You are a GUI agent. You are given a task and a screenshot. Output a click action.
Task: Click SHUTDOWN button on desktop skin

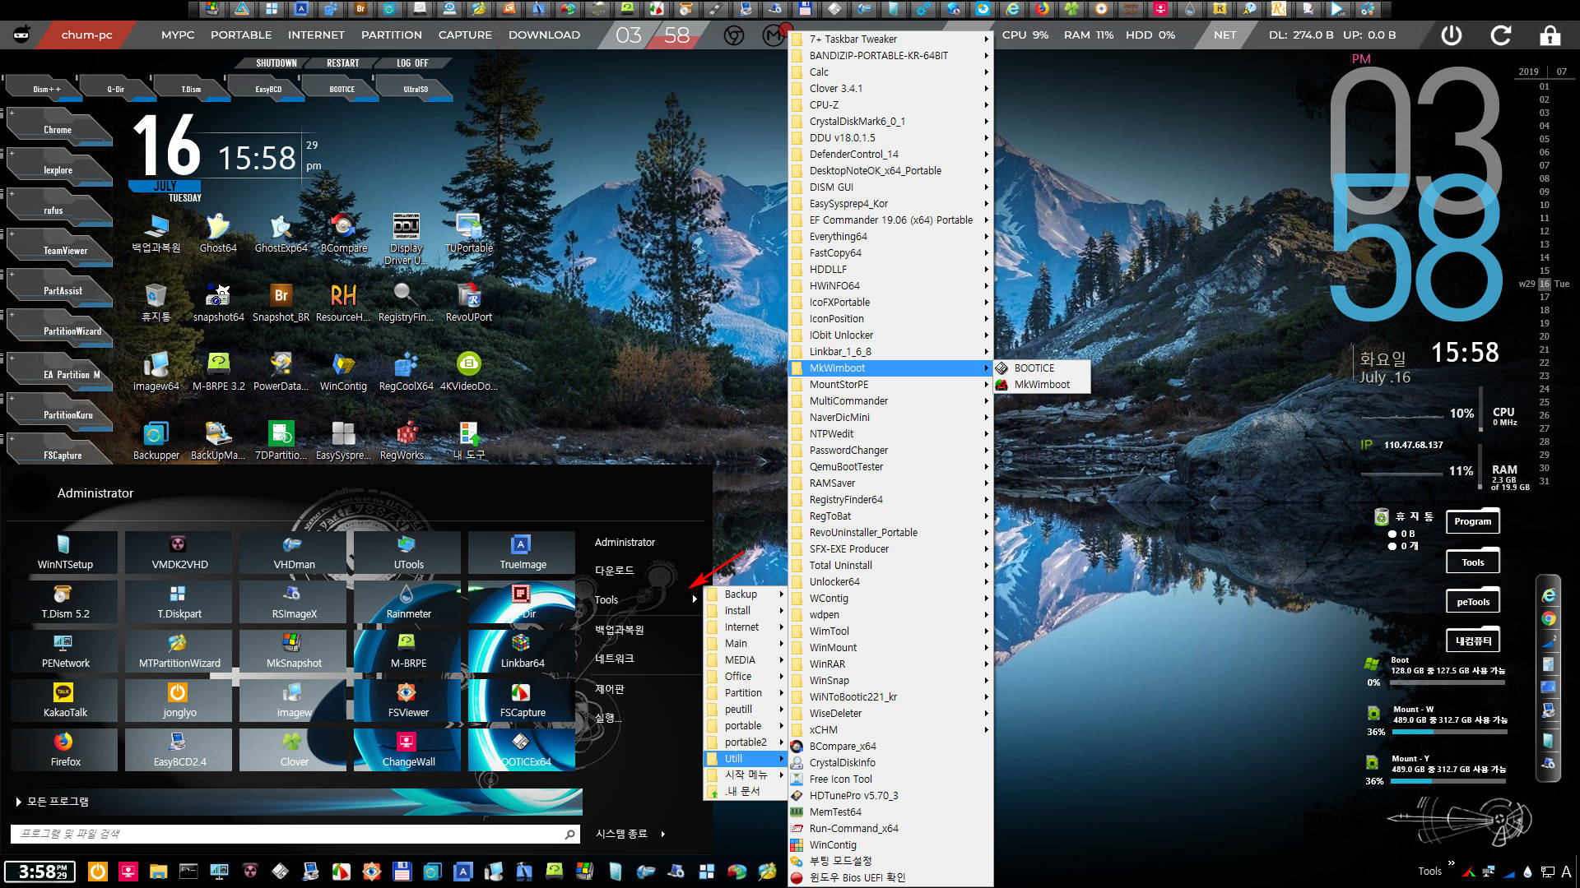click(276, 62)
